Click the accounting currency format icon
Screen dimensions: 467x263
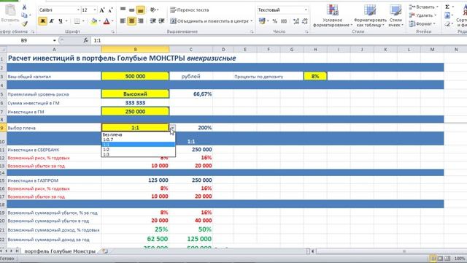pos(262,21)
